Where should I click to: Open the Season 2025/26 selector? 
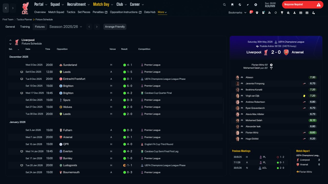pyautogui.click(x=66, y=27)
